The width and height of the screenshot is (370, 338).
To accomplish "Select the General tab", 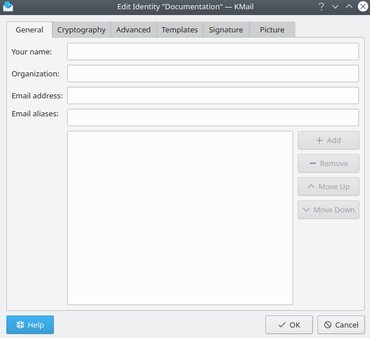I will point(29,30).
